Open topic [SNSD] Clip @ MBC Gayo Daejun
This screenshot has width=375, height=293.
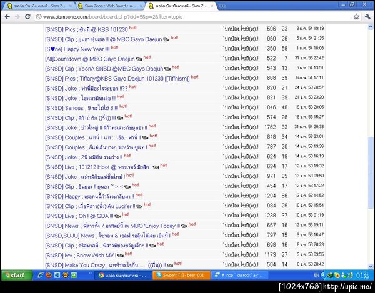click(x=104, y=39)
